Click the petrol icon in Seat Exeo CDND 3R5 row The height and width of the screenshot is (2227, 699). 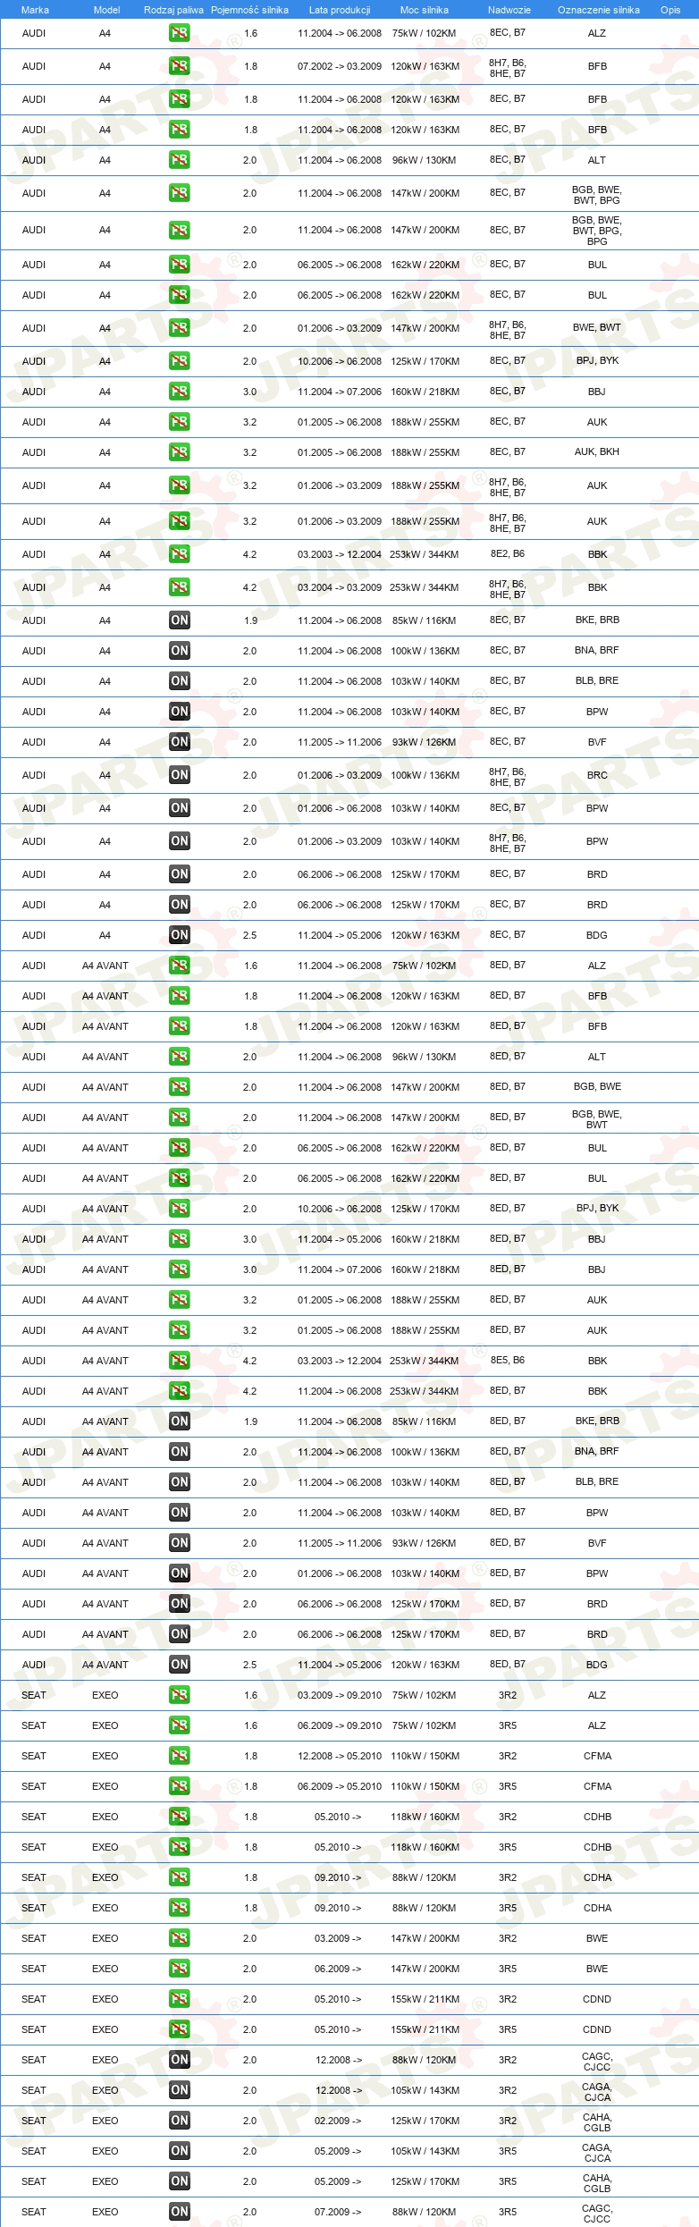179,2029
